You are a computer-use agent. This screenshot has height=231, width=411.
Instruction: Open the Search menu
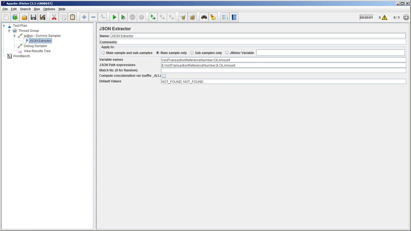[25, 9]
